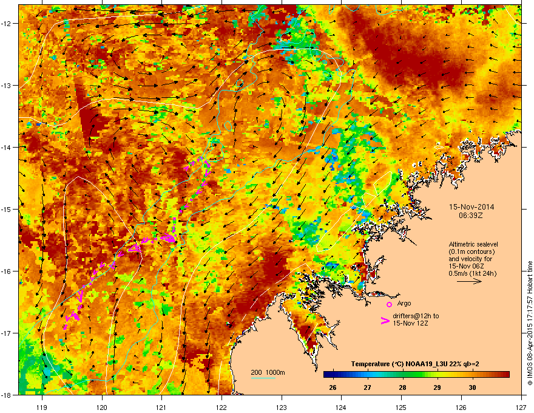Click the '200 1000m' depth label
The width and height of the screenshot is (534, 413).
(268, 372)
